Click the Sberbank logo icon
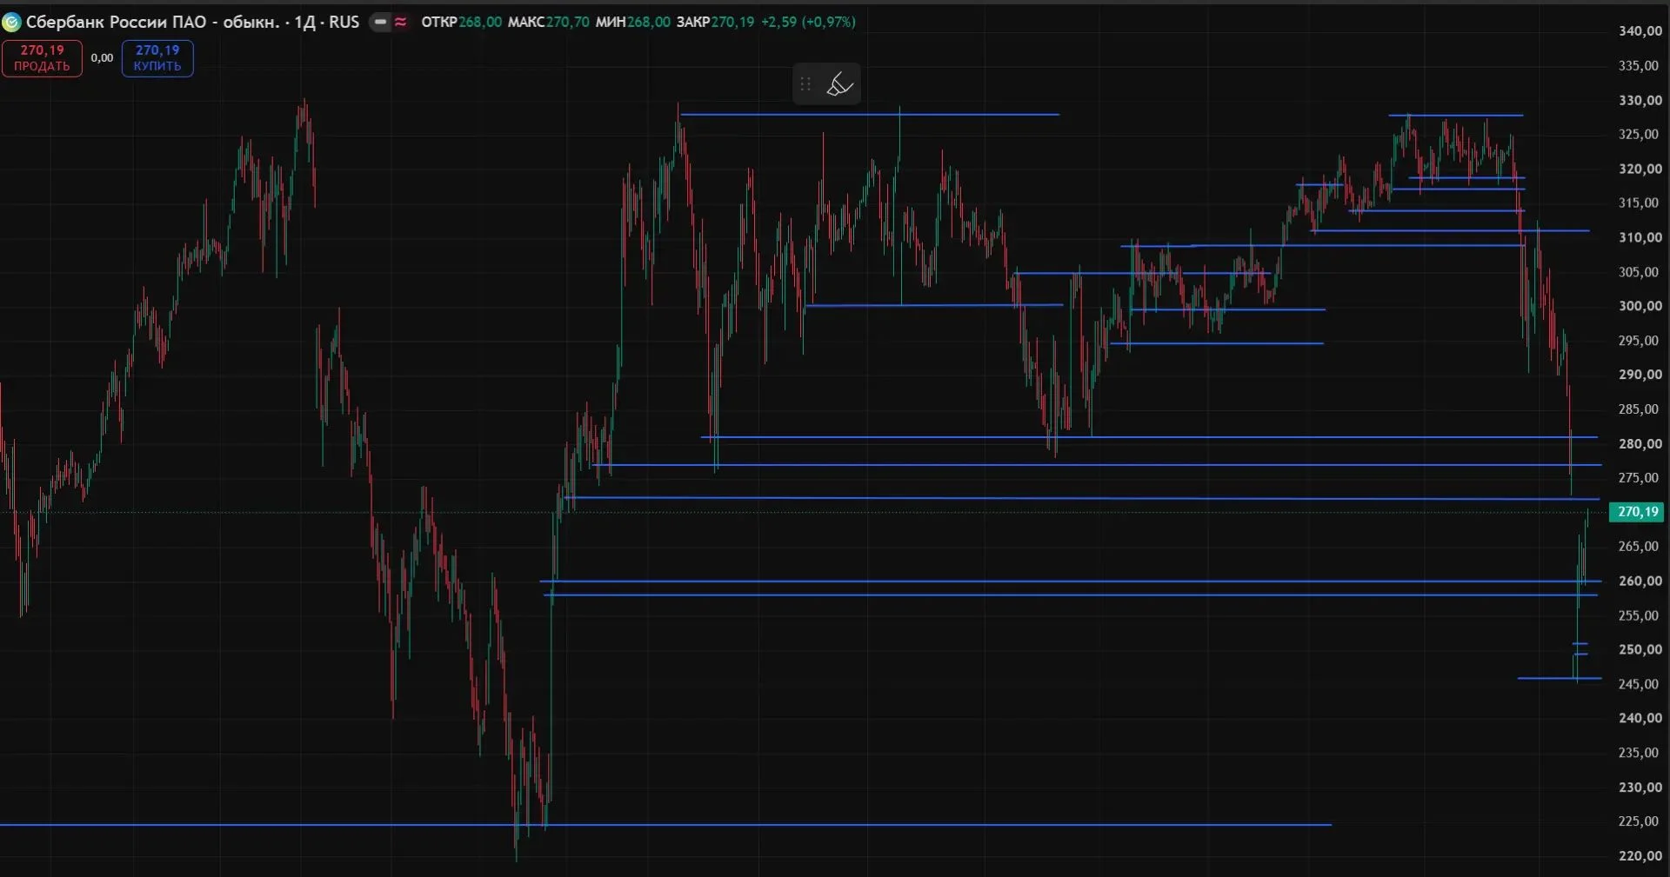This screenshot has width=1670, height=877. pyautogui.click(x=11, y=22)
